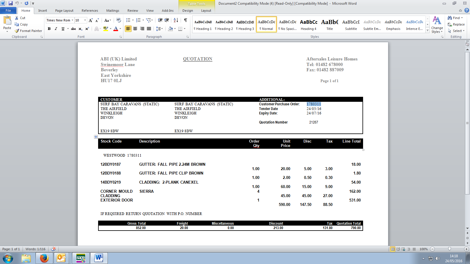Click the table move handle beside Stock Code
This screenshot has width=470, height=264.
pos(96,137)
